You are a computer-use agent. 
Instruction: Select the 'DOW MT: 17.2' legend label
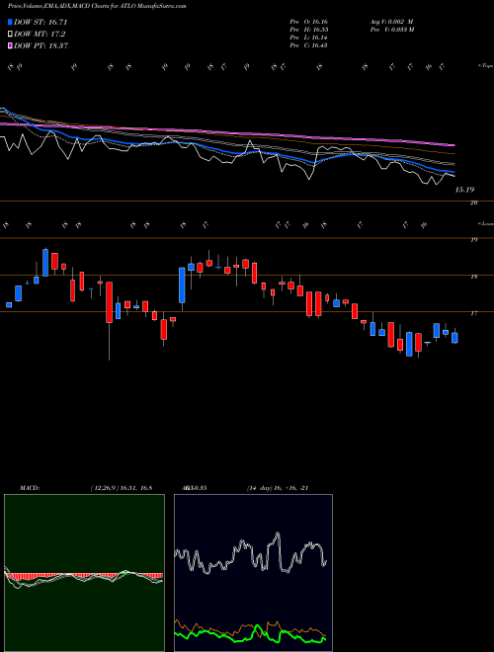pos(40,35)
